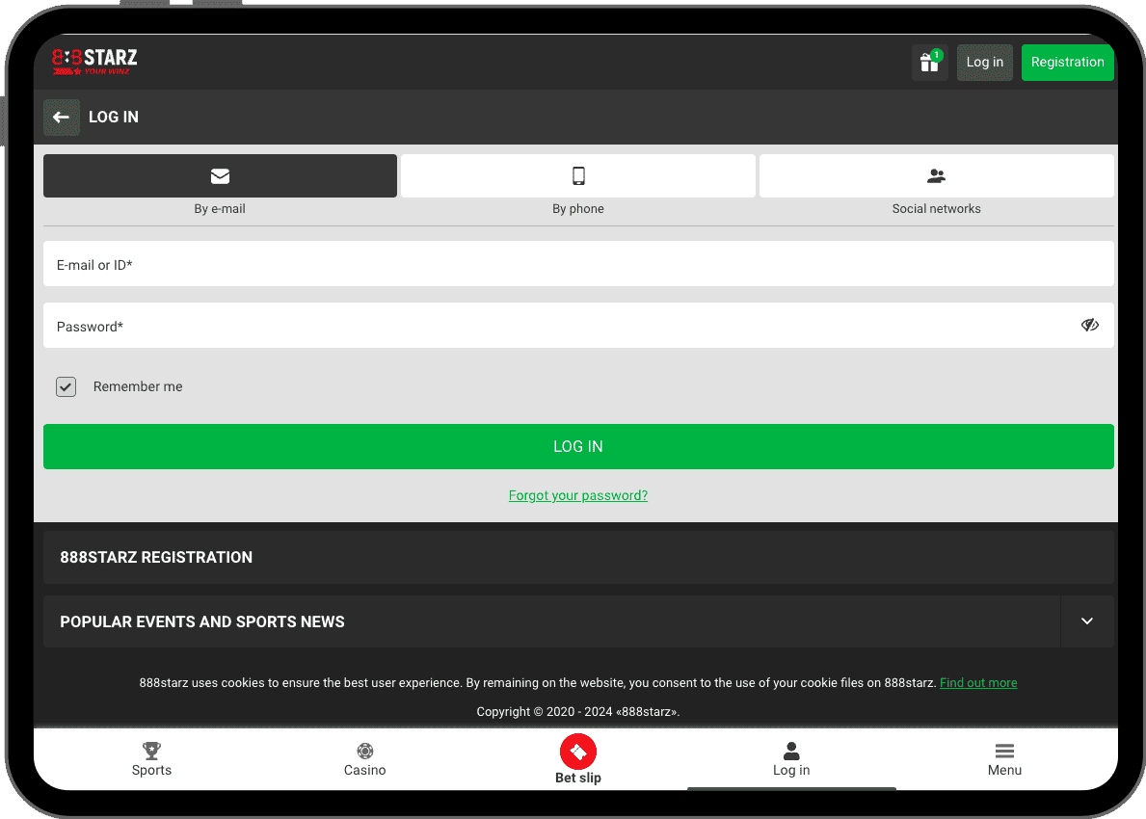Viewport: 1146px width, 819px height.
Task: Click the 888Starz logo
Action: coord(94,62)
